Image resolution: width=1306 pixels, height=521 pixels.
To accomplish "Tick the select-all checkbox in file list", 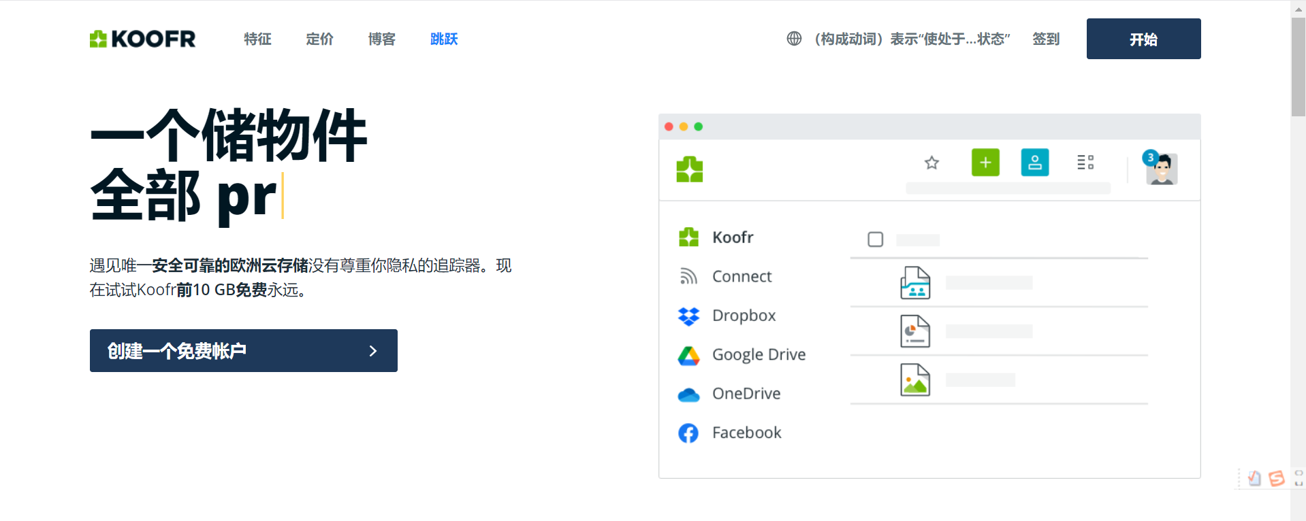I will point(876,239).
